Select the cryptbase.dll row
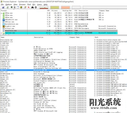 coord(63,67)
